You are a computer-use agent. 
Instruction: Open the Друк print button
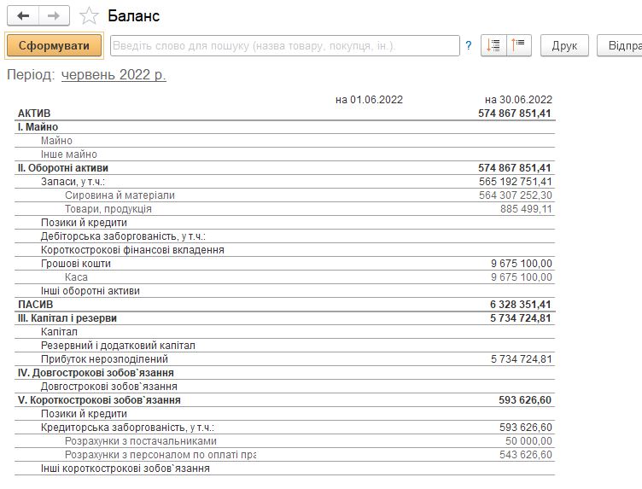click(x=564, y=45)
